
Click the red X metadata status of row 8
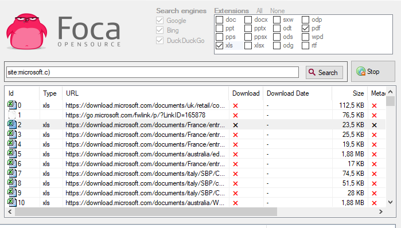pos(375,183)
